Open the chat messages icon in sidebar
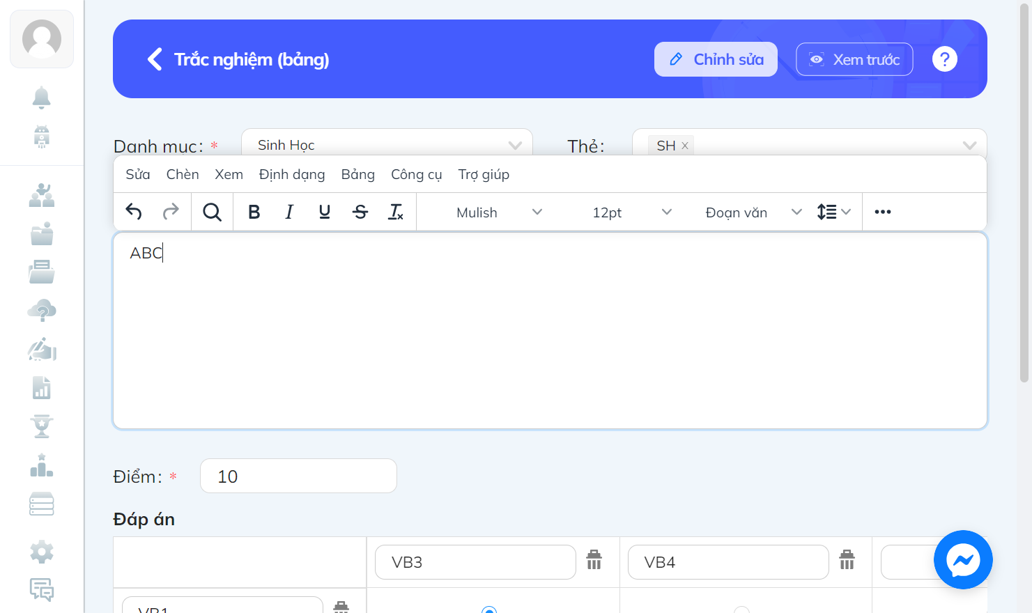The width and height of the screenshot is (1032, 613). pyautogui.click(x=42, y=589)
